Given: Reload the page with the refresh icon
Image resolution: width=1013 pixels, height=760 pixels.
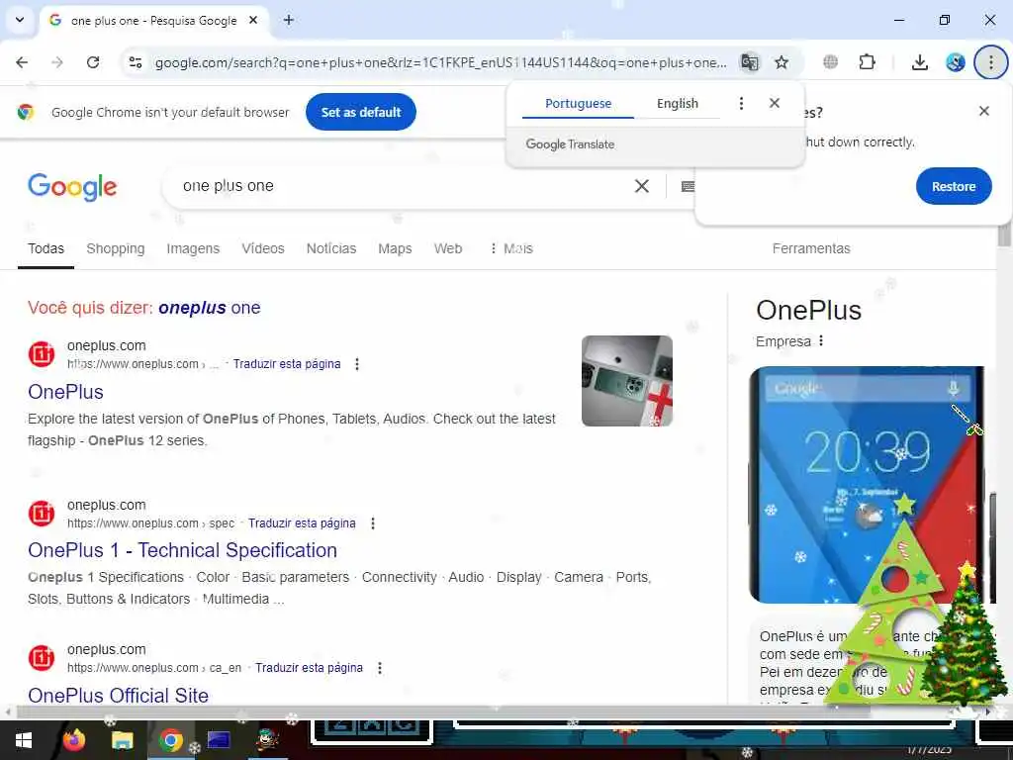Looking at the screenshot, I should (93, 62).
